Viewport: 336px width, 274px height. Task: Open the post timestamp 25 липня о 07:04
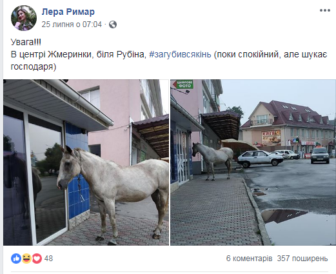point(72,24)
